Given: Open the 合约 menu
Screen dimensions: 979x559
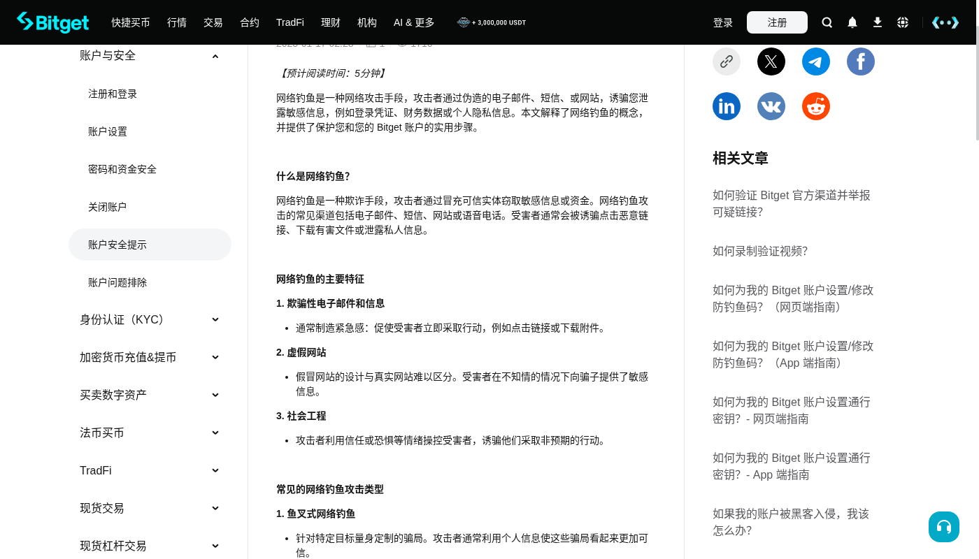Looking at the screenshot, I should [250, 22].
